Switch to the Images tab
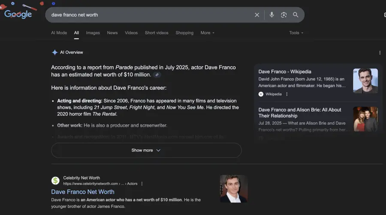Screen dimensions: 386x215 pyautogui.click(x=93, y=33)
